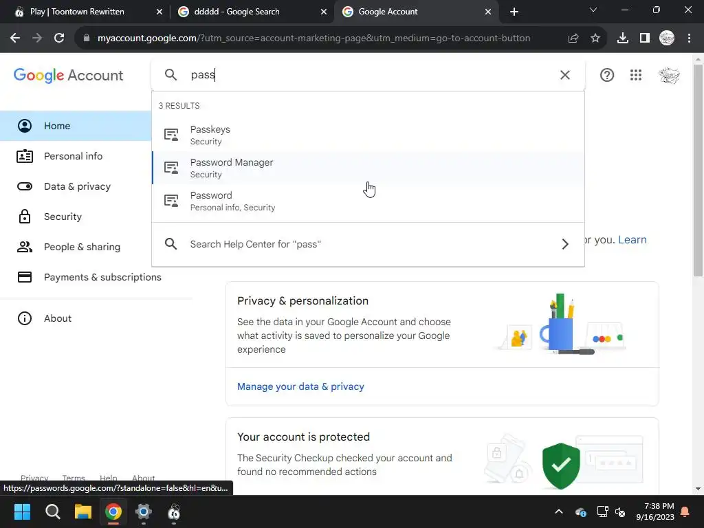Screen dimensions: 704x528
Task: Open the Google apps grid
Action: coord(636,75)
